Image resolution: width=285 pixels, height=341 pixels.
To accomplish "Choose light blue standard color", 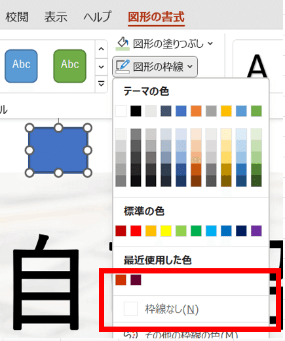I will click(x=211, y=231).
